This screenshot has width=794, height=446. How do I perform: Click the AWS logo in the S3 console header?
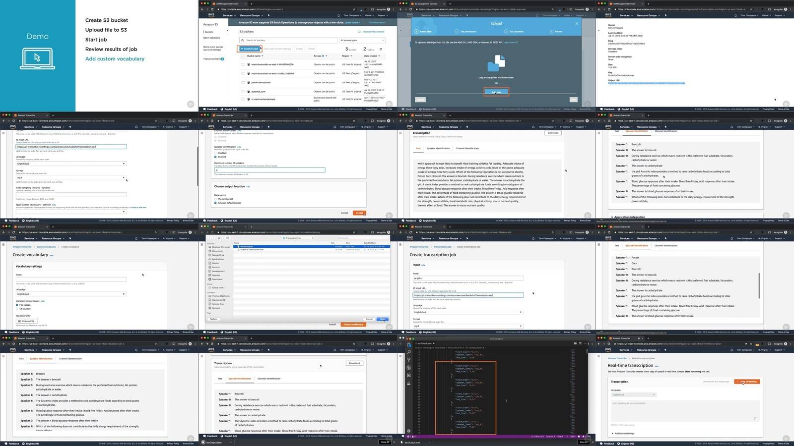click(211, 15)
